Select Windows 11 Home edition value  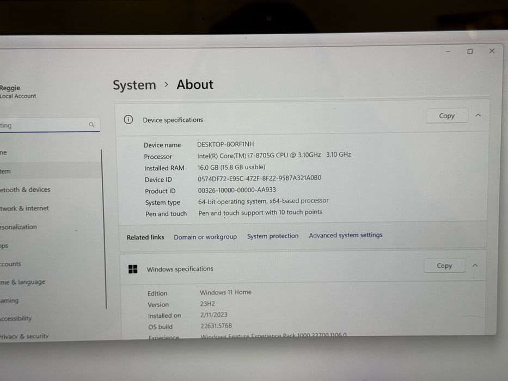click(225, 292)
